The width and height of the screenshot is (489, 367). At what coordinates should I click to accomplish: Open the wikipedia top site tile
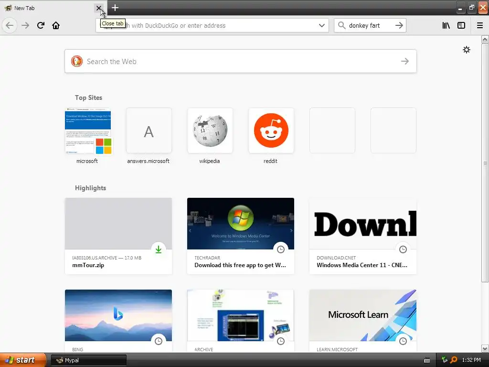pyautogui.click(x=210, y=130)
